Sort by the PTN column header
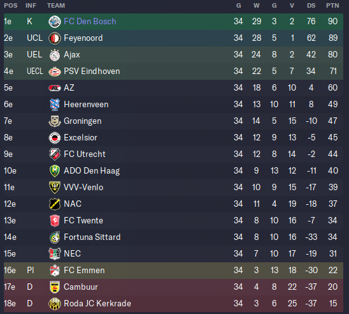 tap(332, 6)
